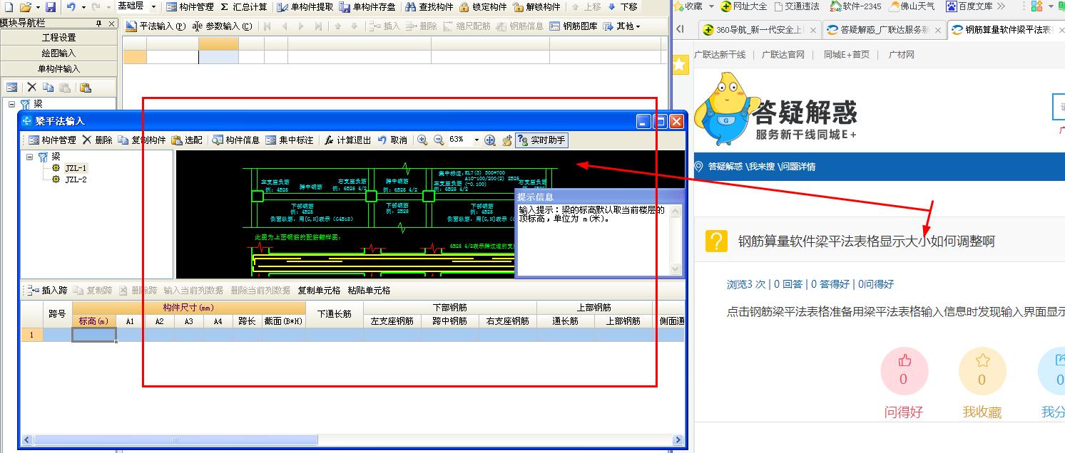The height and width of the screenshot is (453, 1065).
Task: Click the zoom extents icon
Action: click(x=490, y=140)
